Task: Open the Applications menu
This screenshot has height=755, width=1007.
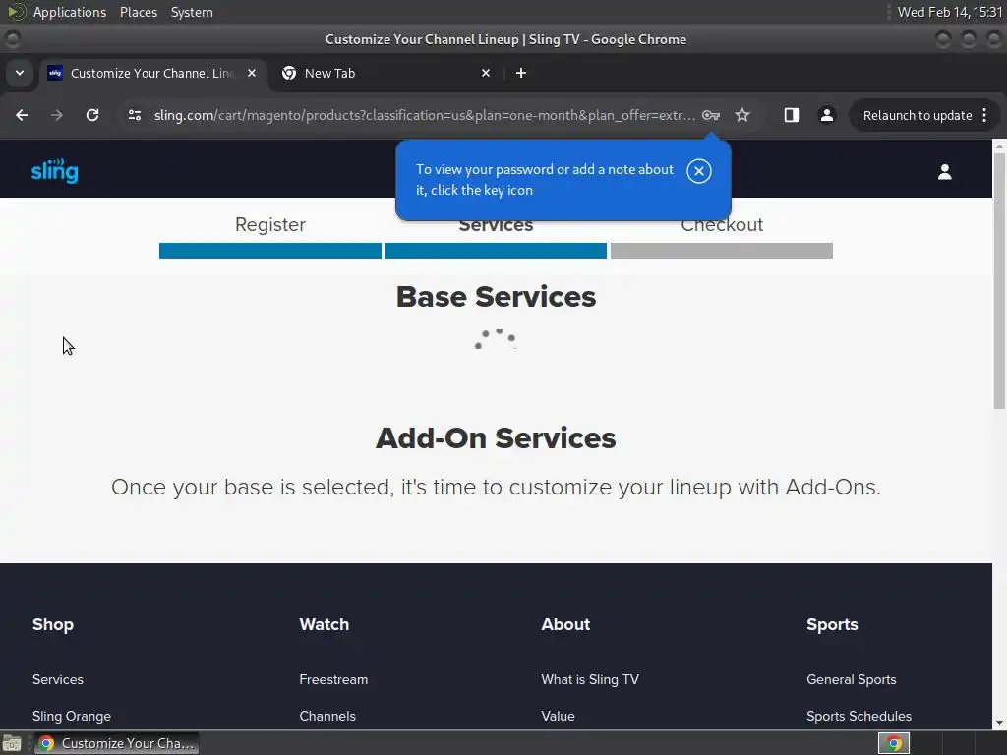Action: click(x=70, y=12)
